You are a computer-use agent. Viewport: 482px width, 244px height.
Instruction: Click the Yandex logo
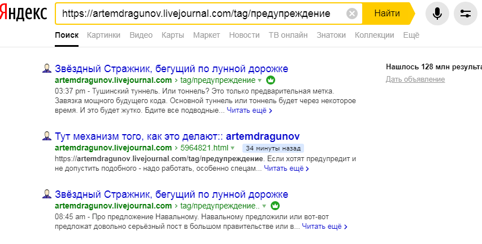tap(23, 13)
